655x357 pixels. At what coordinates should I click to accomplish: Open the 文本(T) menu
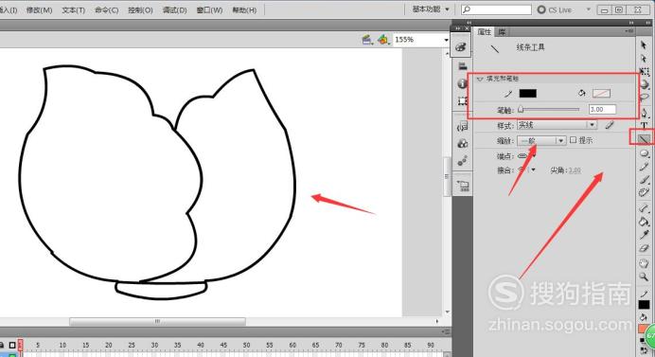[x=74, y=9]
